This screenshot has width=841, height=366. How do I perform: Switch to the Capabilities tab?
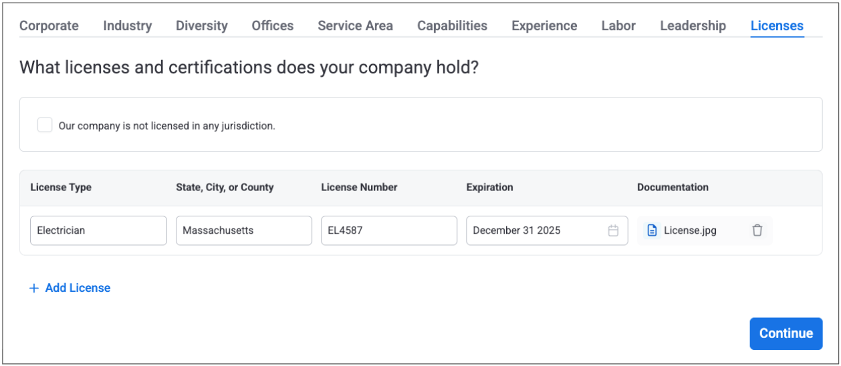click(452, 26)
